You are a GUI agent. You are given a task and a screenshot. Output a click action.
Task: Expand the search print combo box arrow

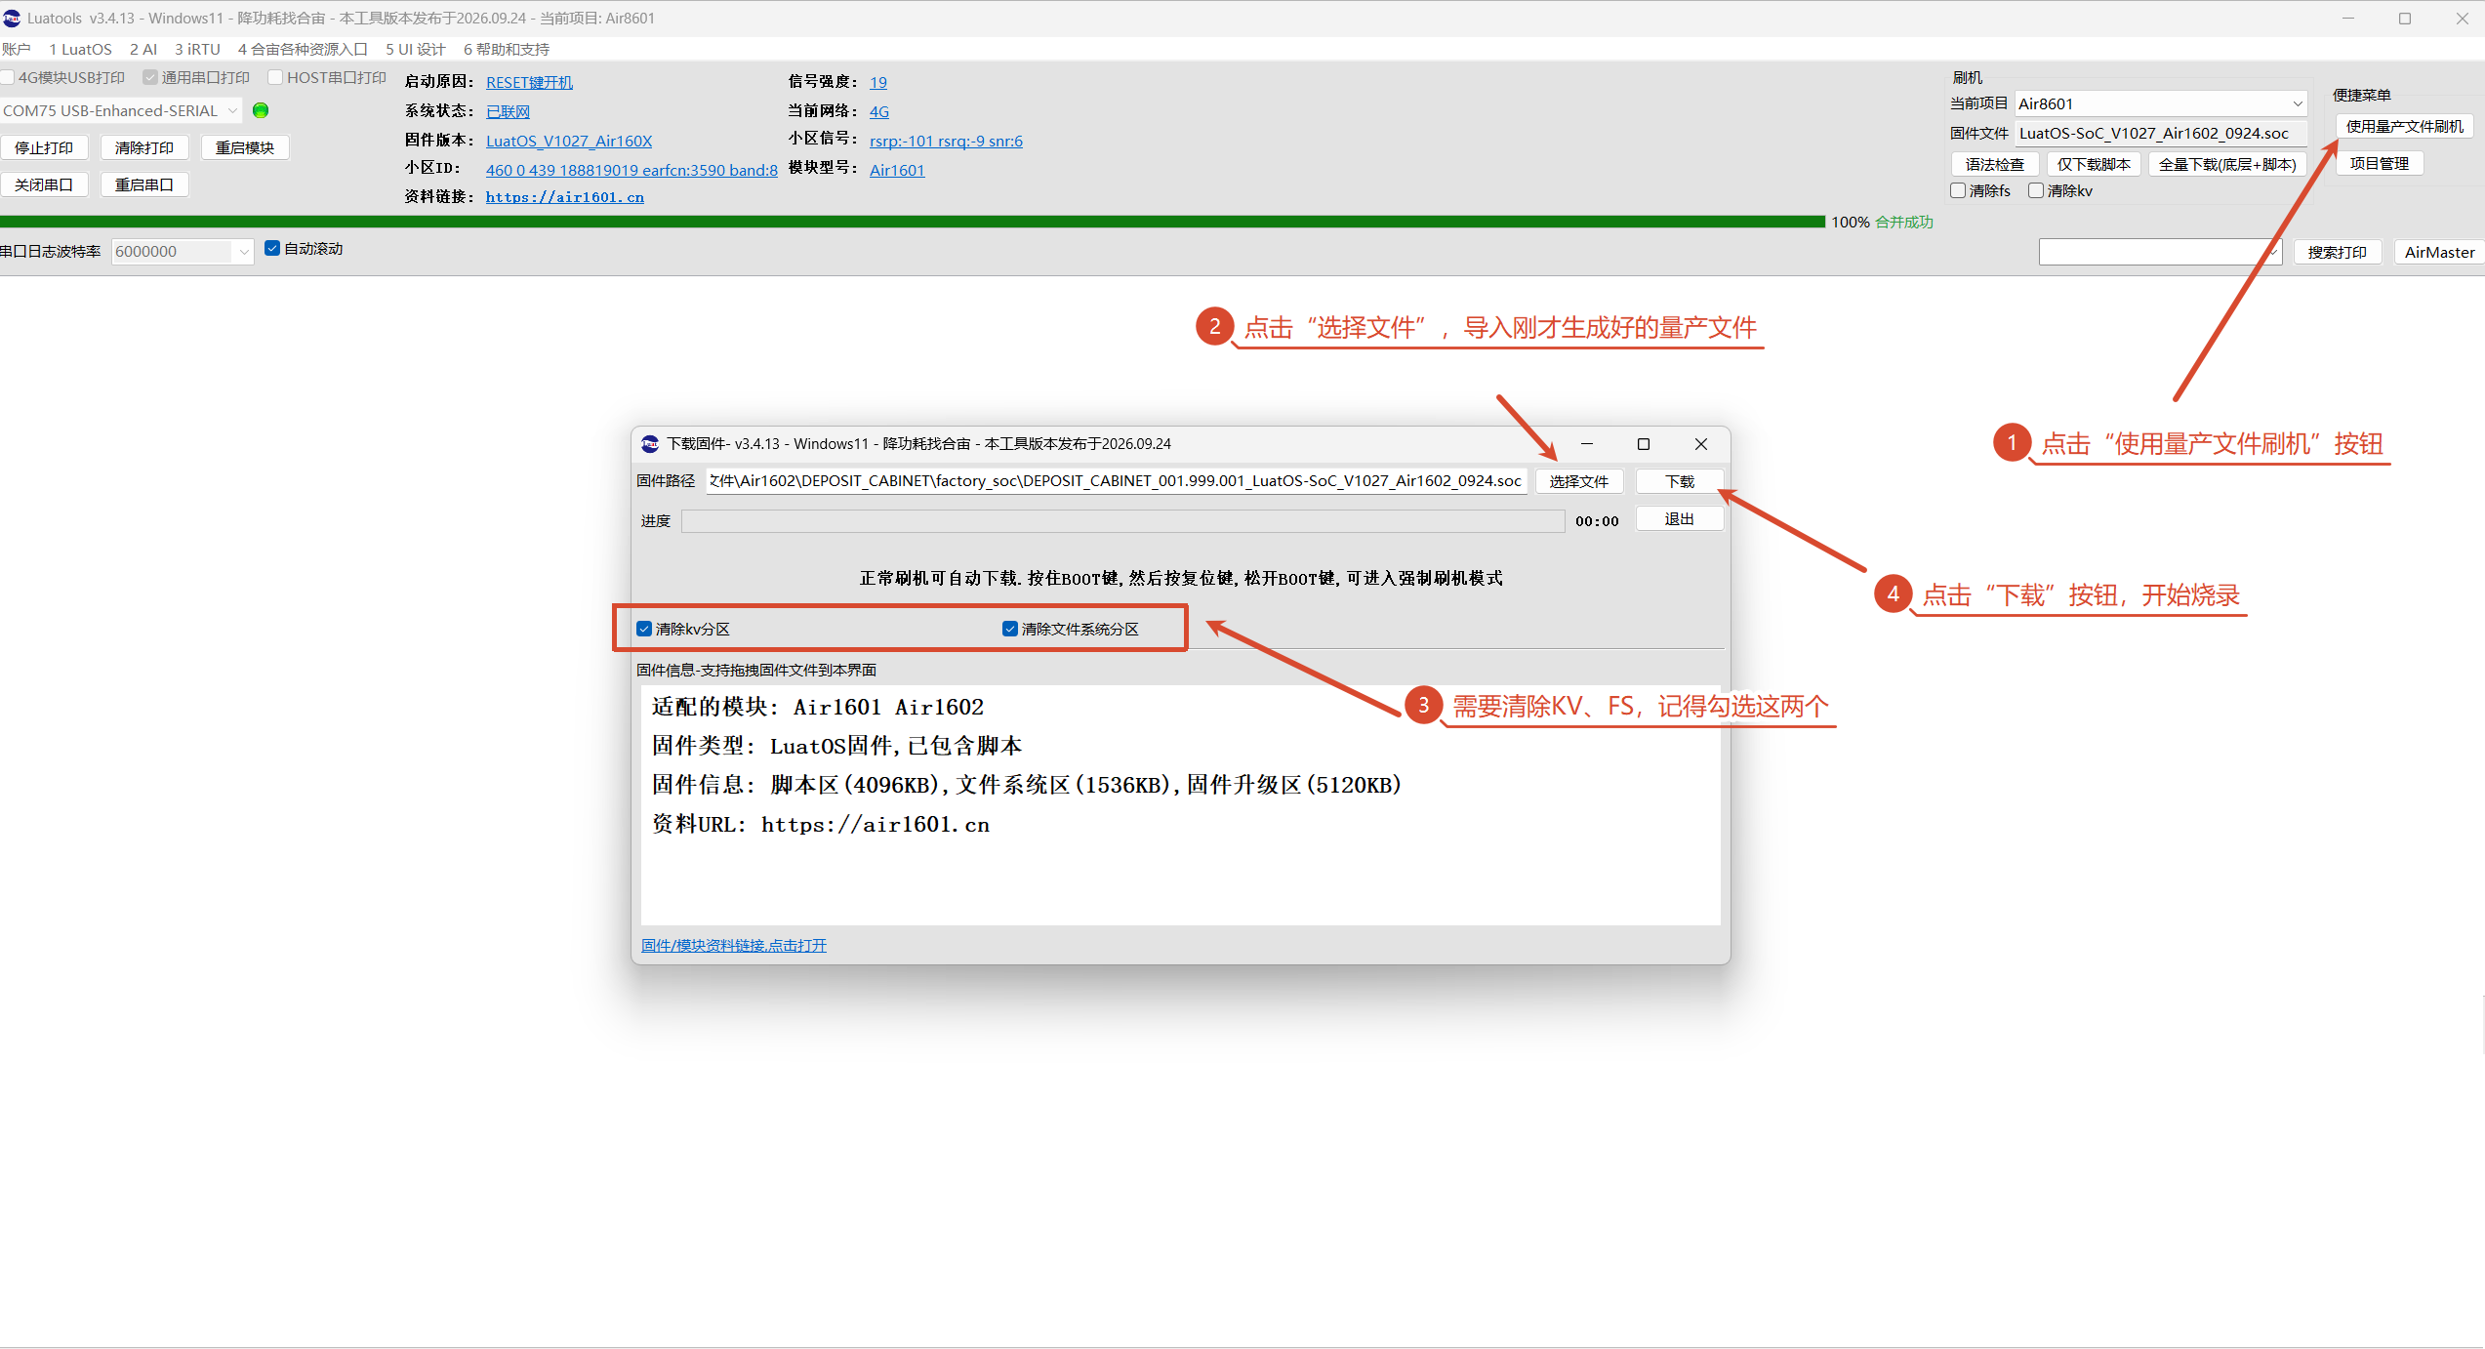[x=2273, y=252]
